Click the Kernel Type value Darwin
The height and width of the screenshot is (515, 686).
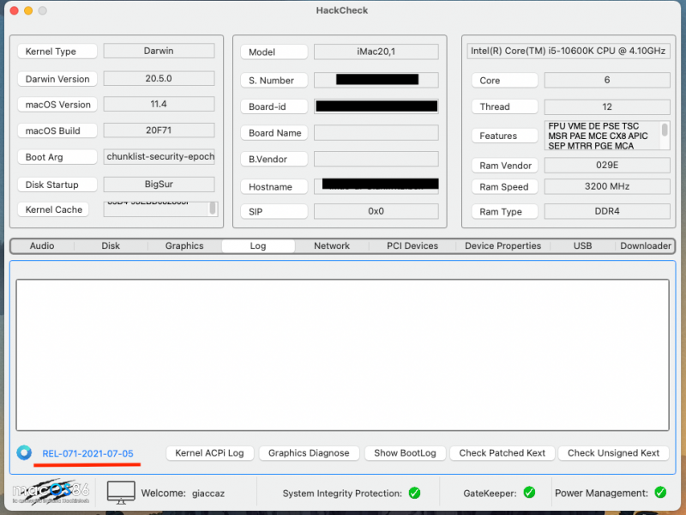pos(159,51)
